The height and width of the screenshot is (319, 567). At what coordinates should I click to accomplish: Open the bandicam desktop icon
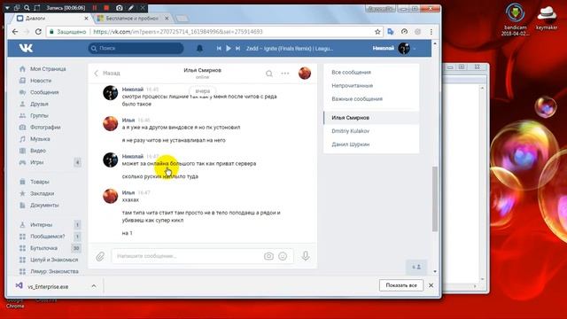point(516,19)
